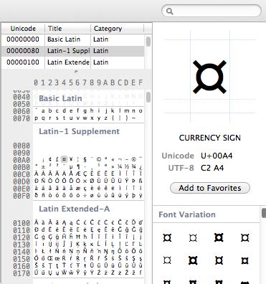Select the division sign ÷ in row 00F0
The width and height of the screenshot is (266, 284).
pos(85,196)
